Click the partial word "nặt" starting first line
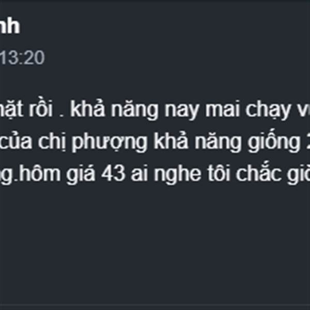Screen dimensions: 310x310 11,109
